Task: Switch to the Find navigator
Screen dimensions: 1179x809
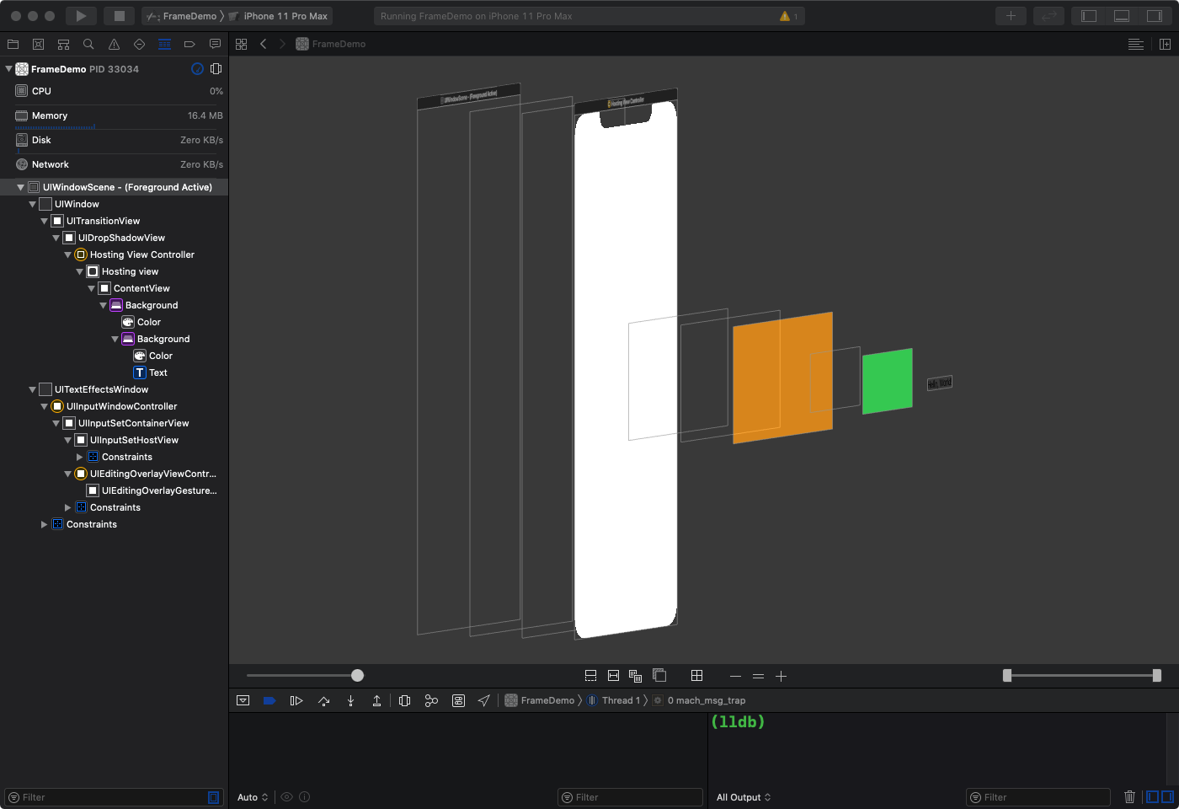Action: tap(88, 44)
